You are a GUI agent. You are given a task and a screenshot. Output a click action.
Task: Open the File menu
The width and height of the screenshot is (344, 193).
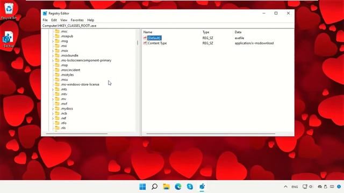45,20
